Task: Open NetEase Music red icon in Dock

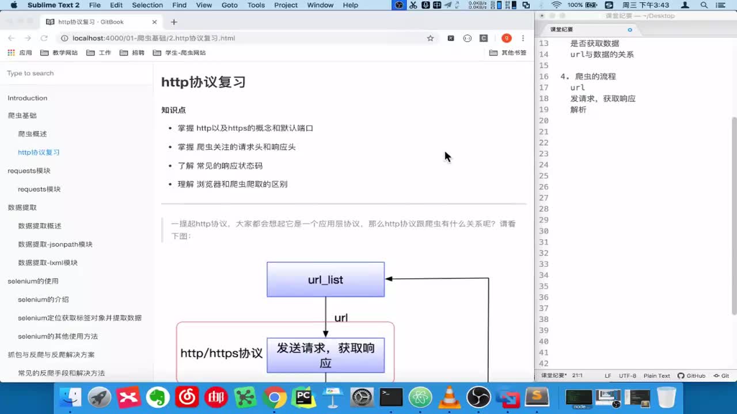Action: pos(187,397)
